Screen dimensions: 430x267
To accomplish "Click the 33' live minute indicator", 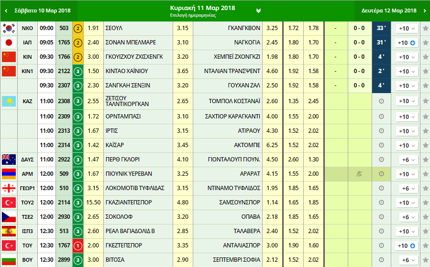I will 381,28.
